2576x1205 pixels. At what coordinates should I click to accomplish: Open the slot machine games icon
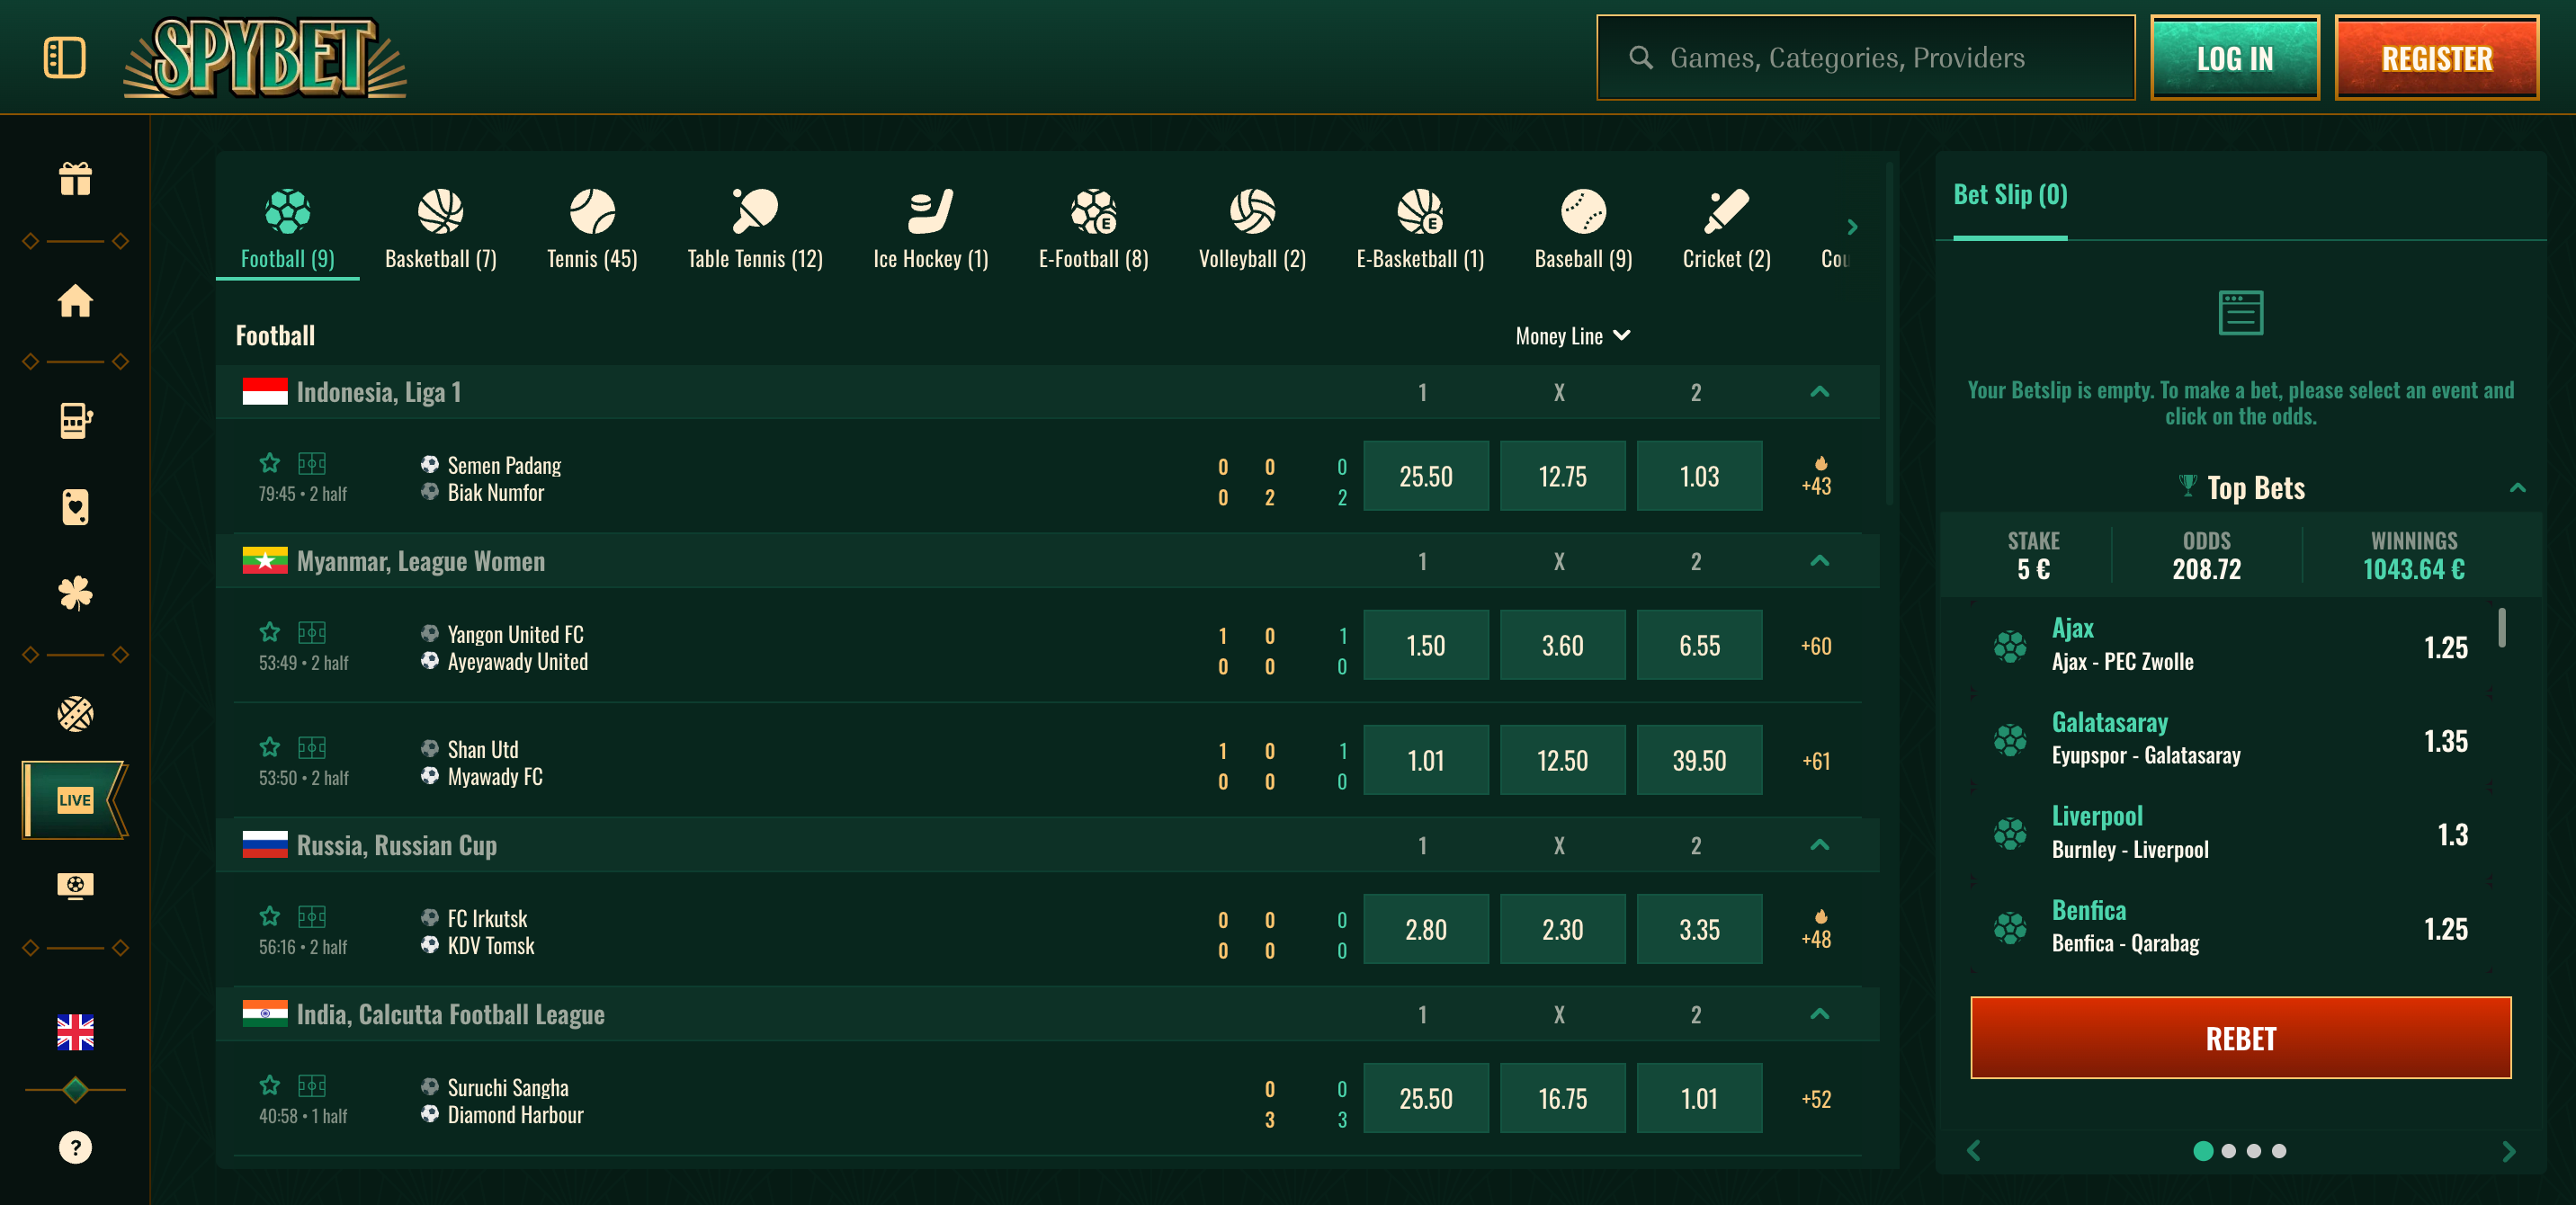click(x=75, y=421)
